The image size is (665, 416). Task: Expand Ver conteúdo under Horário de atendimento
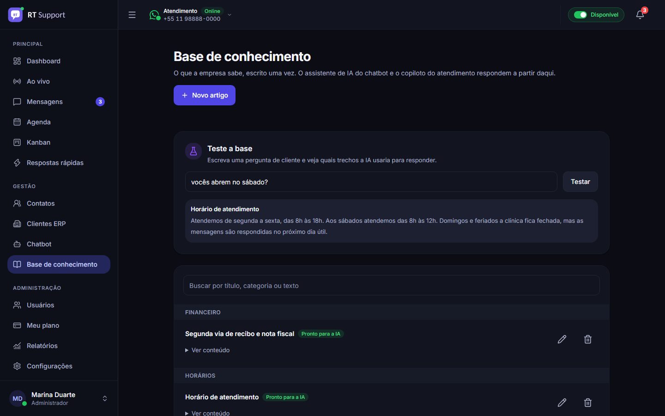coord(207,413)
